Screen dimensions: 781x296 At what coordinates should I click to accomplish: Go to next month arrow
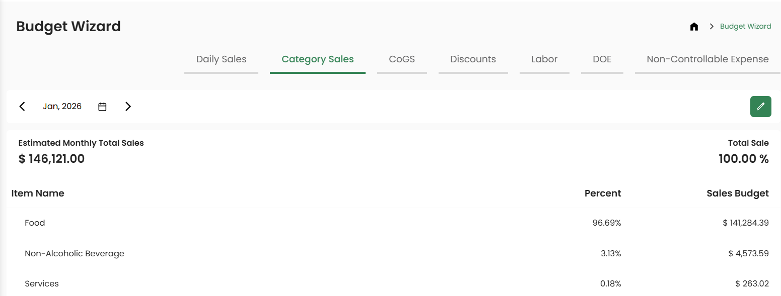tap(128, 107)
